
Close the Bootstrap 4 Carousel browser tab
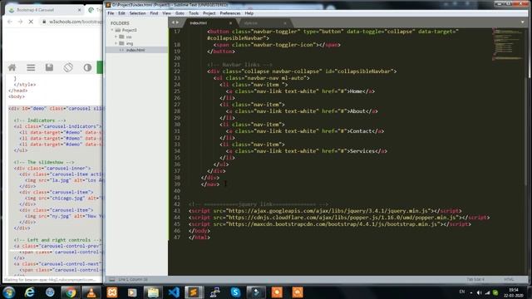click(80, 10)
